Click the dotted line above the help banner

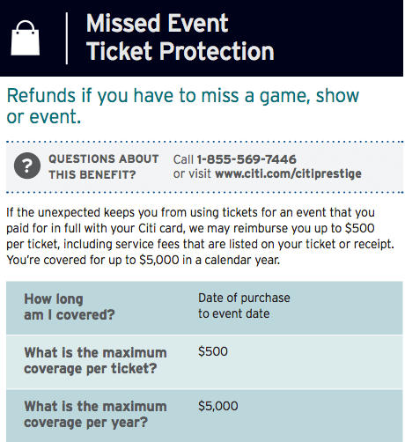[x=204, y=142]
